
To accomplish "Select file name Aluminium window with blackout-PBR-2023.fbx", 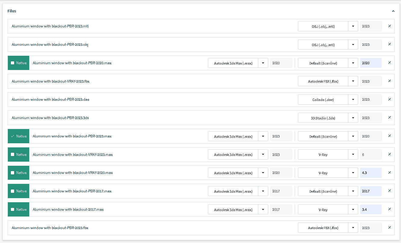I will 50,228.
